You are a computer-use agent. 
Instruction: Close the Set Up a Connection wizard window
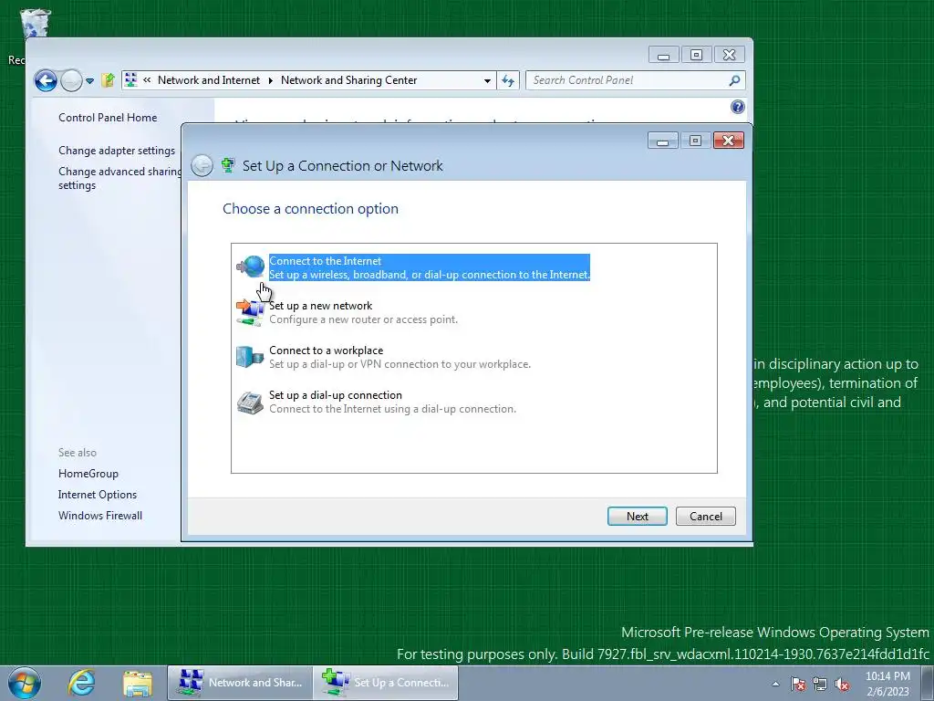[728, 141]
